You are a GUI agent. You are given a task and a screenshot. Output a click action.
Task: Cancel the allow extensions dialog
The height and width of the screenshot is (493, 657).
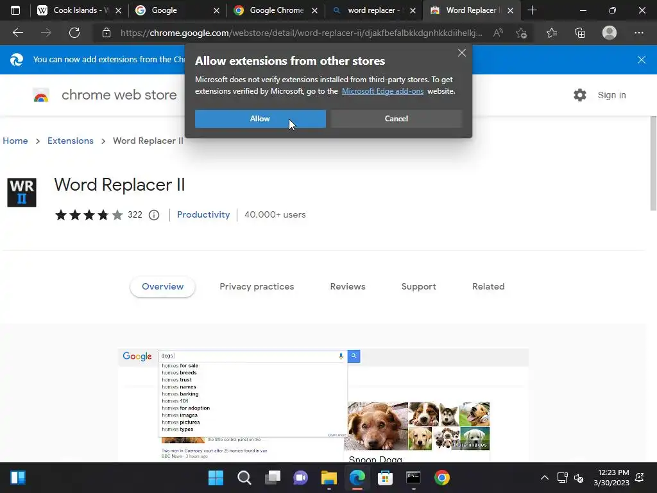396,119
